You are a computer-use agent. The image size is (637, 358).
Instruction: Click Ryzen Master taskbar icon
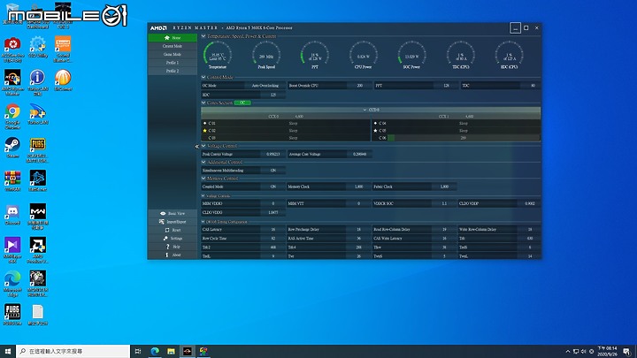coord(188,351)
